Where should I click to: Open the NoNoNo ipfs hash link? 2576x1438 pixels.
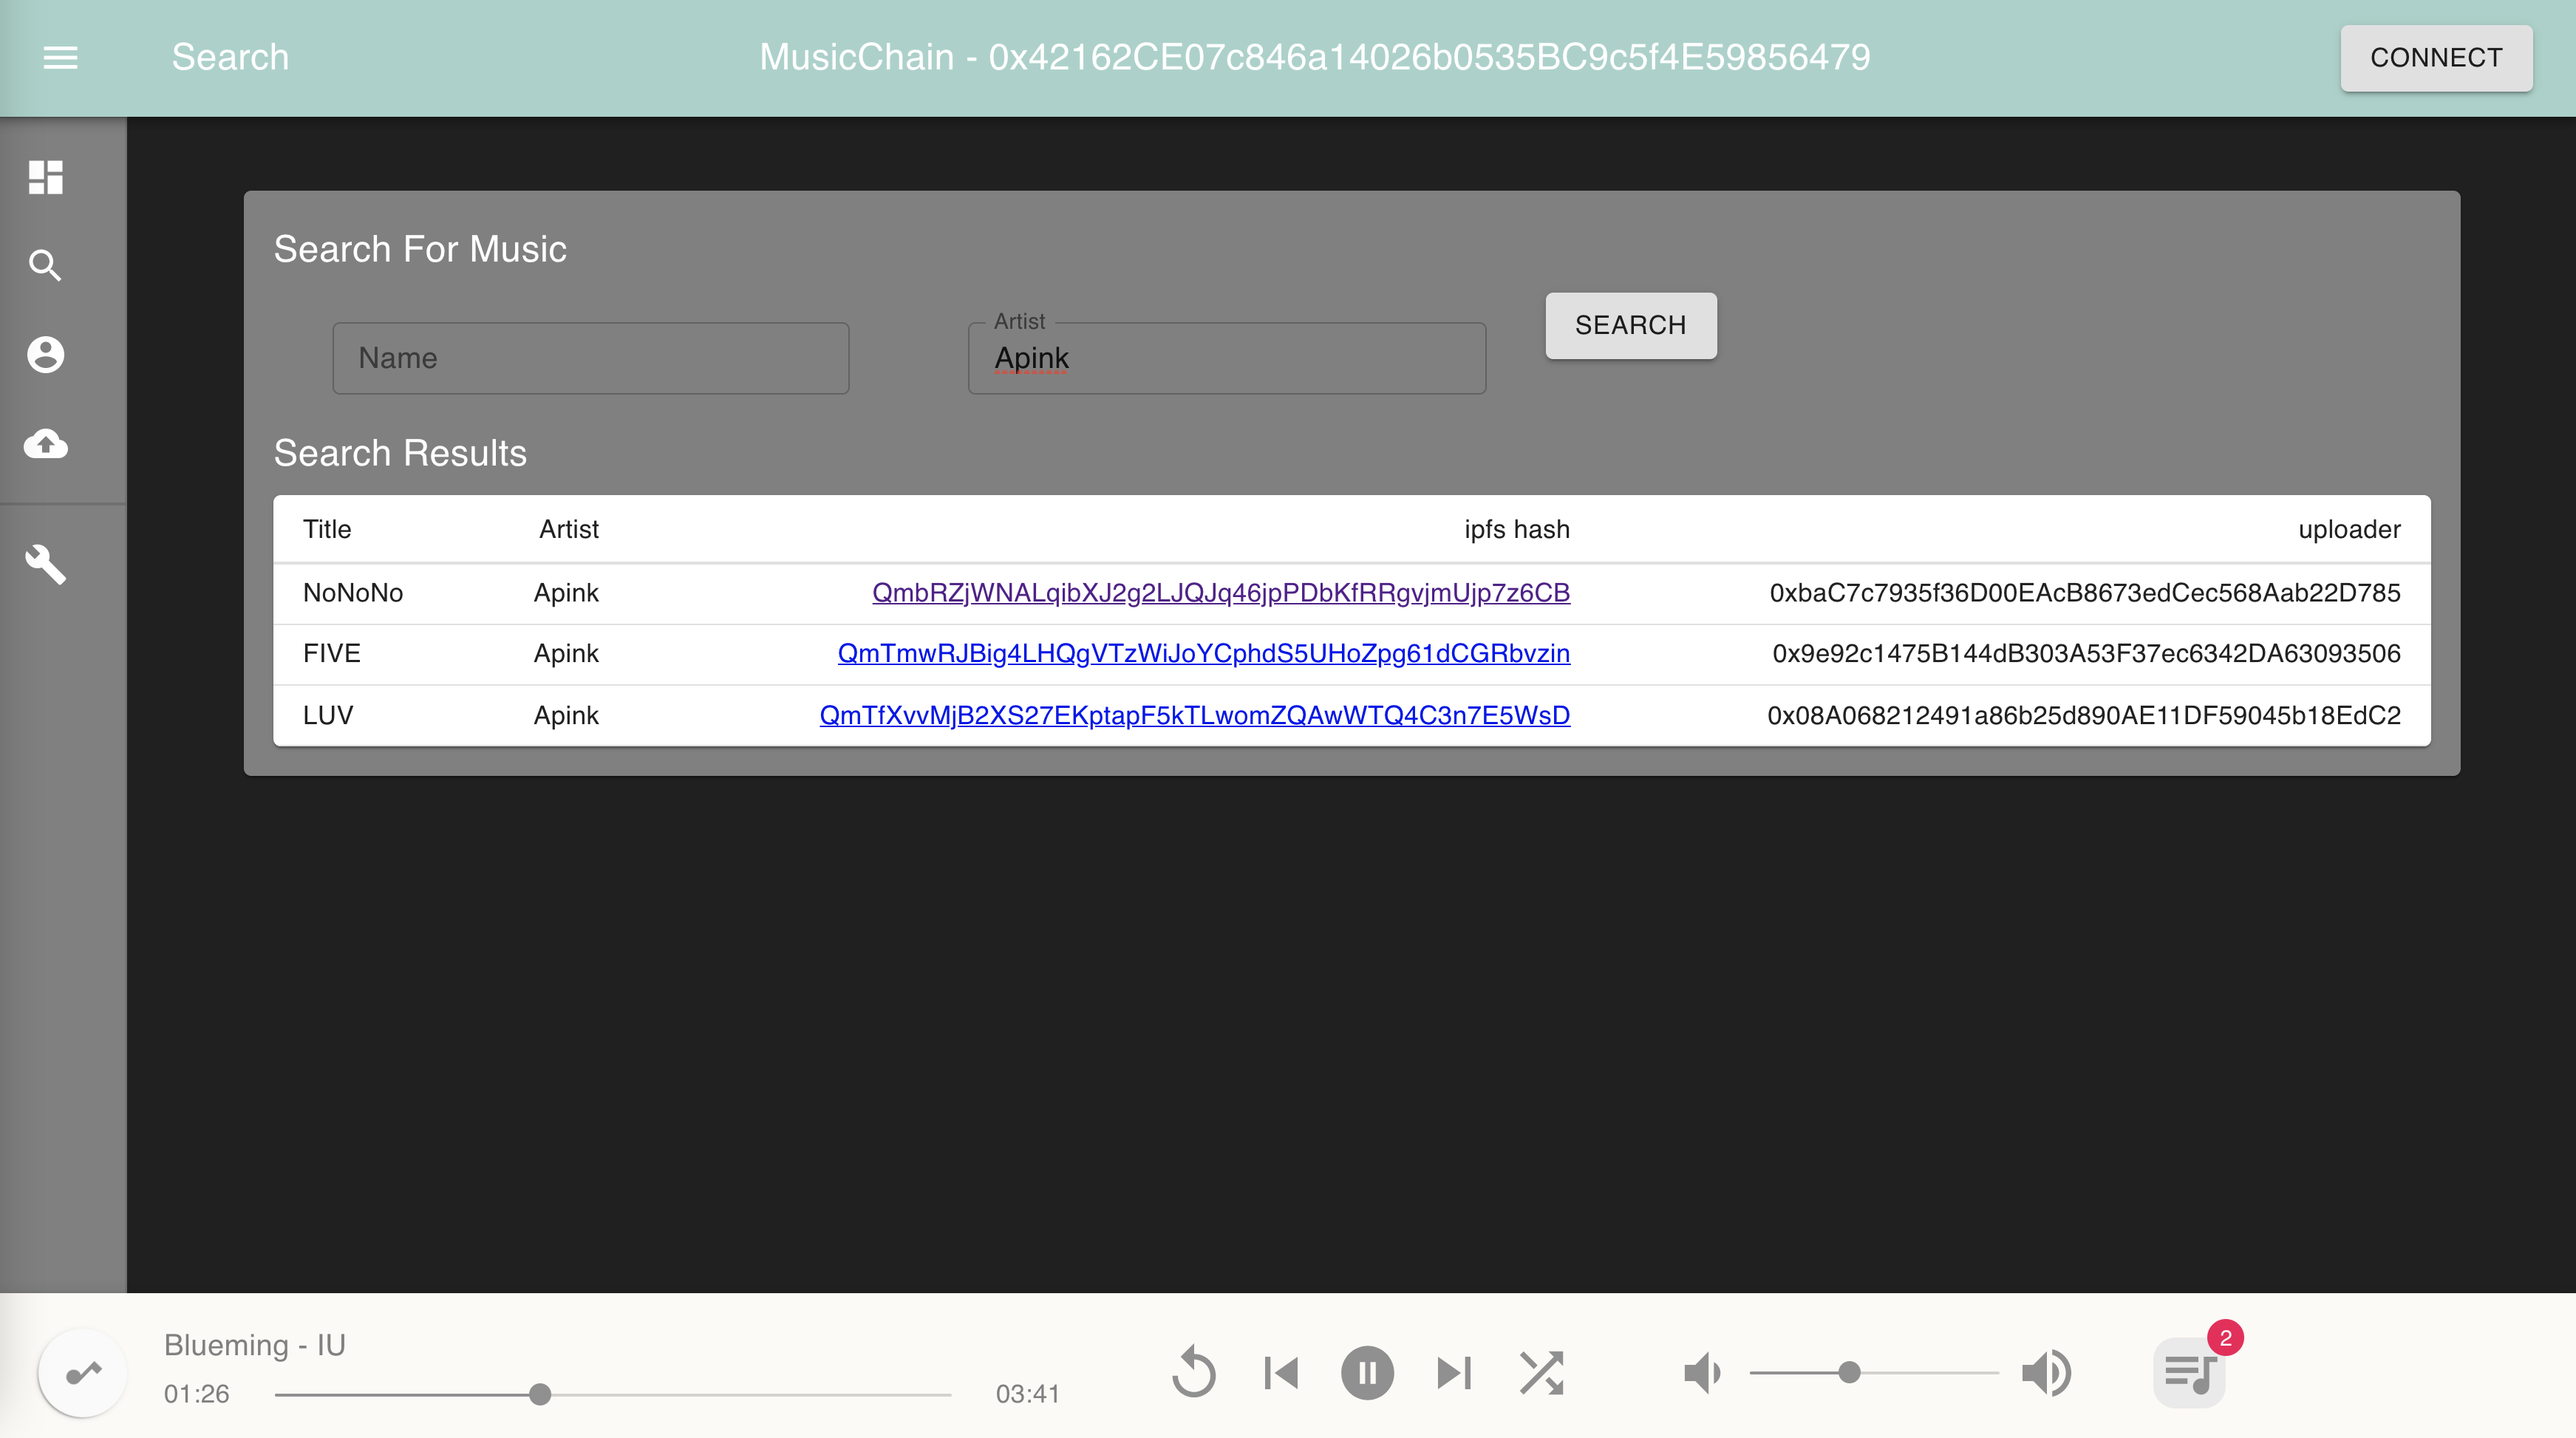point(1220,593)
